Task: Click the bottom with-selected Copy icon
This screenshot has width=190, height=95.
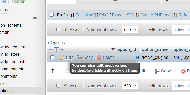Action: pyautogui.click(x=157, y=71)
